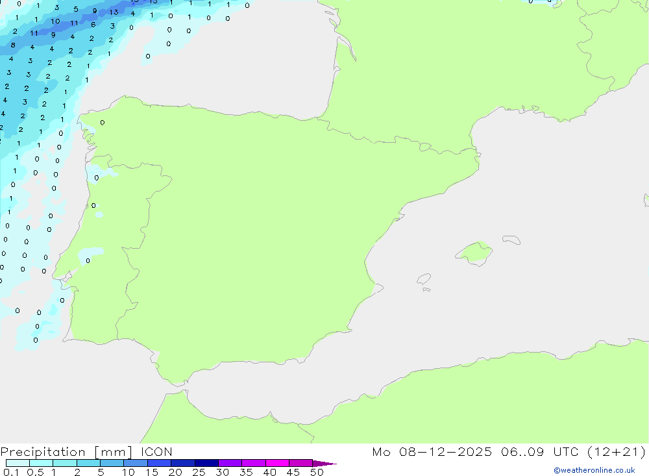Click the legend label '25'

[x=199, y=472]
